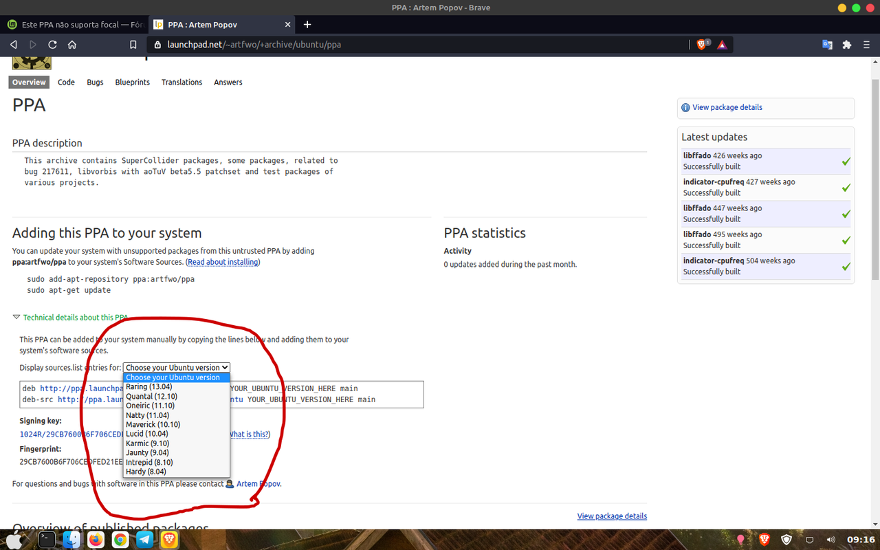
Task: Choose Karmic (9.10) from the list
Action: (176, 443)
